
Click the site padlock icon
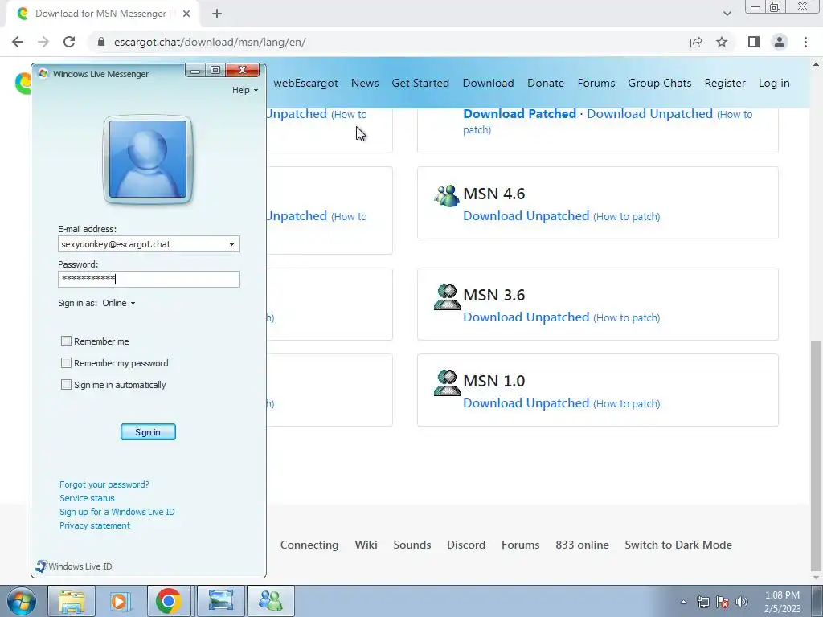point(101,42)
